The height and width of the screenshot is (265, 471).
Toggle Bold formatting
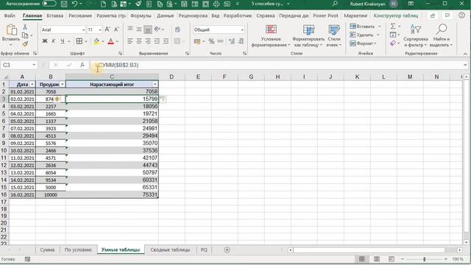coord(45,41)
